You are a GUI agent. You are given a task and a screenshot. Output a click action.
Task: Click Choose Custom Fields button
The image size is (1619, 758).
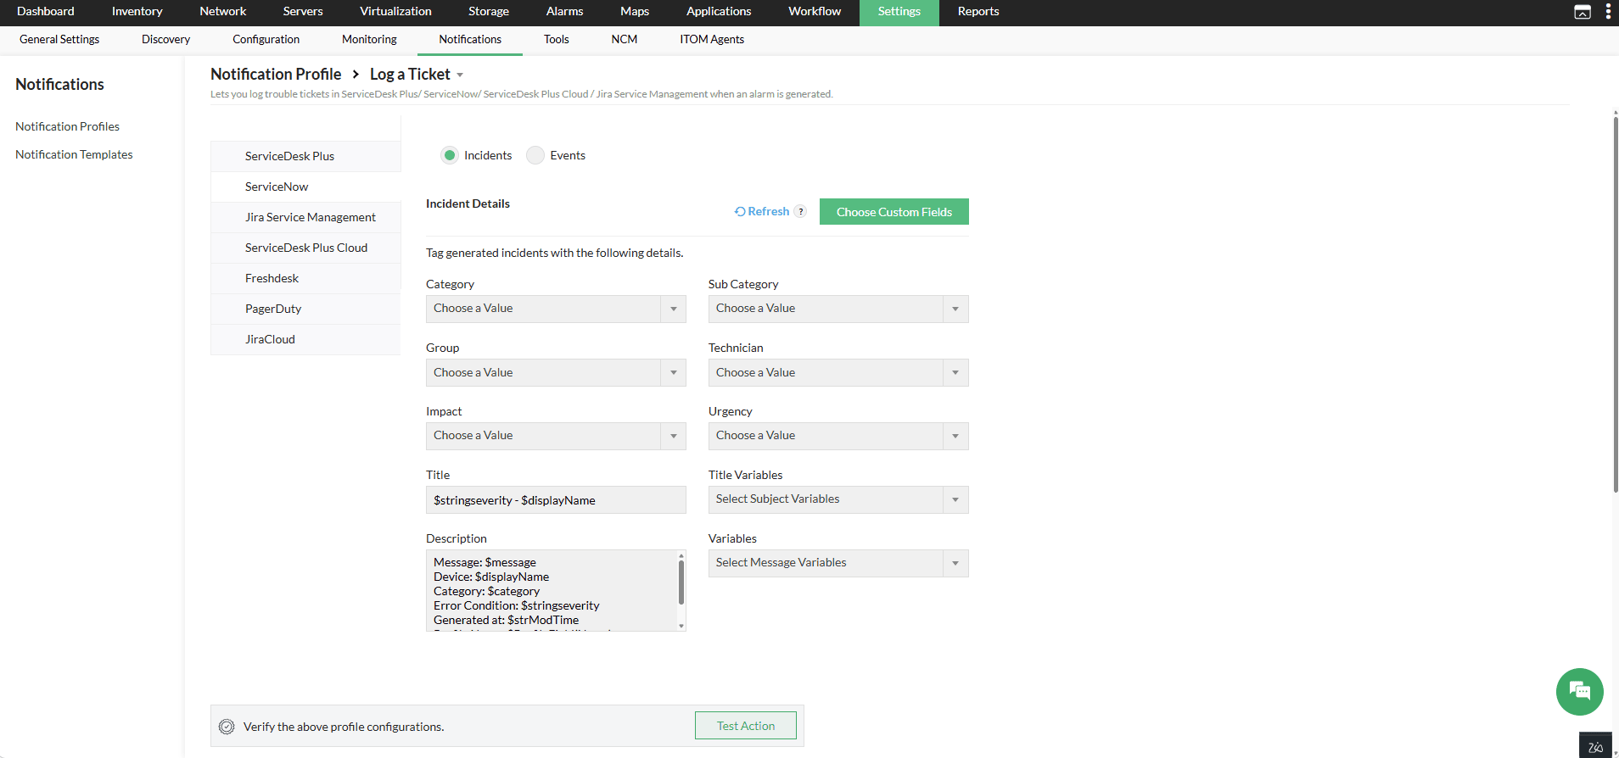(x=894, y=212)
